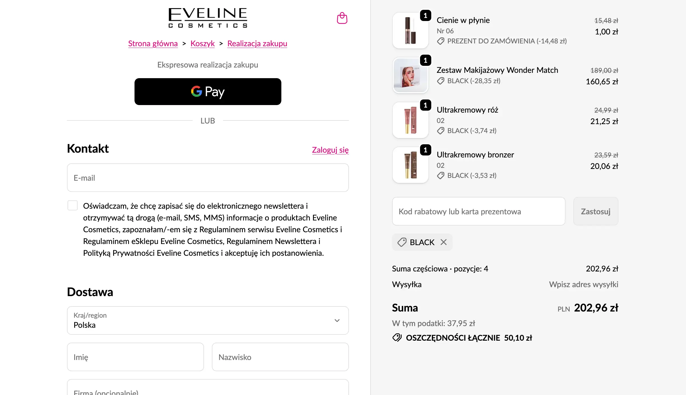The width and height of the screenshot is (686, 395).
Task: Apply code with the Zastosuj button
Action: pos(596,211)
